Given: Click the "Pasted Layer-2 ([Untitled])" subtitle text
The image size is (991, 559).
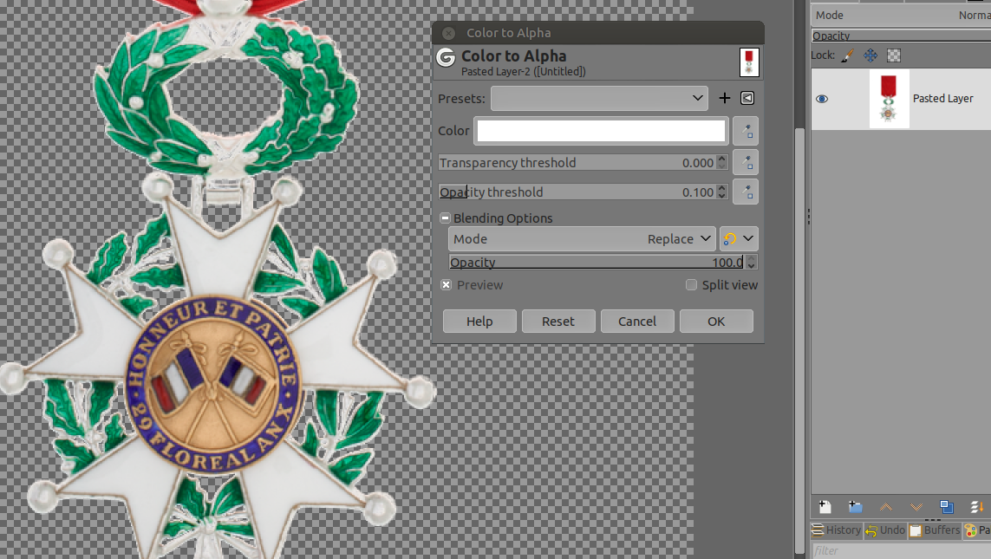Looking at the screenshot, I should pos(524,71).
